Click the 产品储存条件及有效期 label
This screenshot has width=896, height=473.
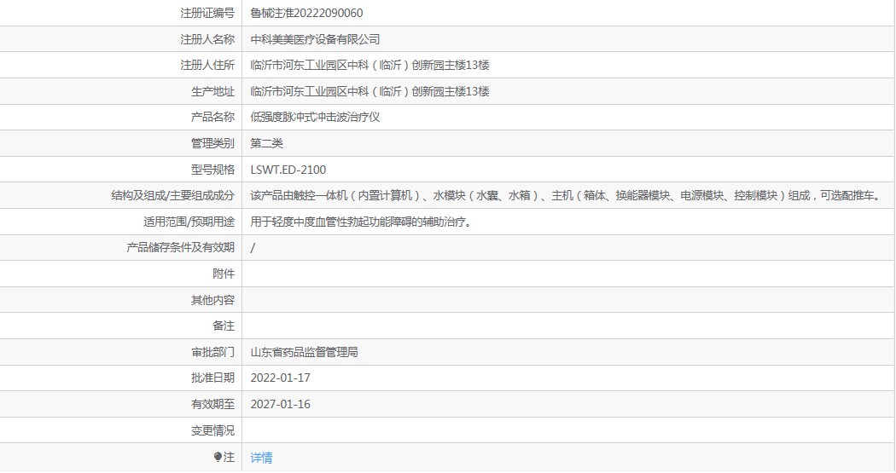[181, 248]
